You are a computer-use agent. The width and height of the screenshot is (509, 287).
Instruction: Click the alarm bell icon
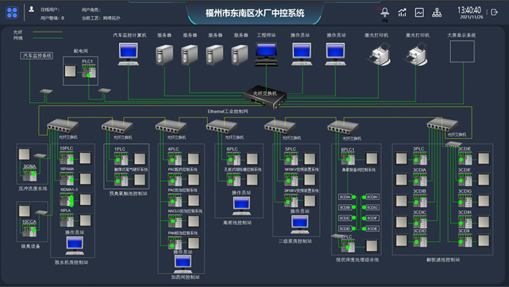click(385, 12)
